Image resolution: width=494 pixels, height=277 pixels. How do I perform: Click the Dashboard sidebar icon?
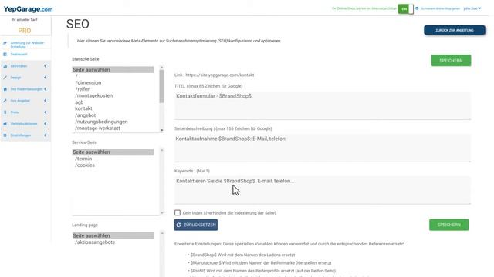pos(5,55)
